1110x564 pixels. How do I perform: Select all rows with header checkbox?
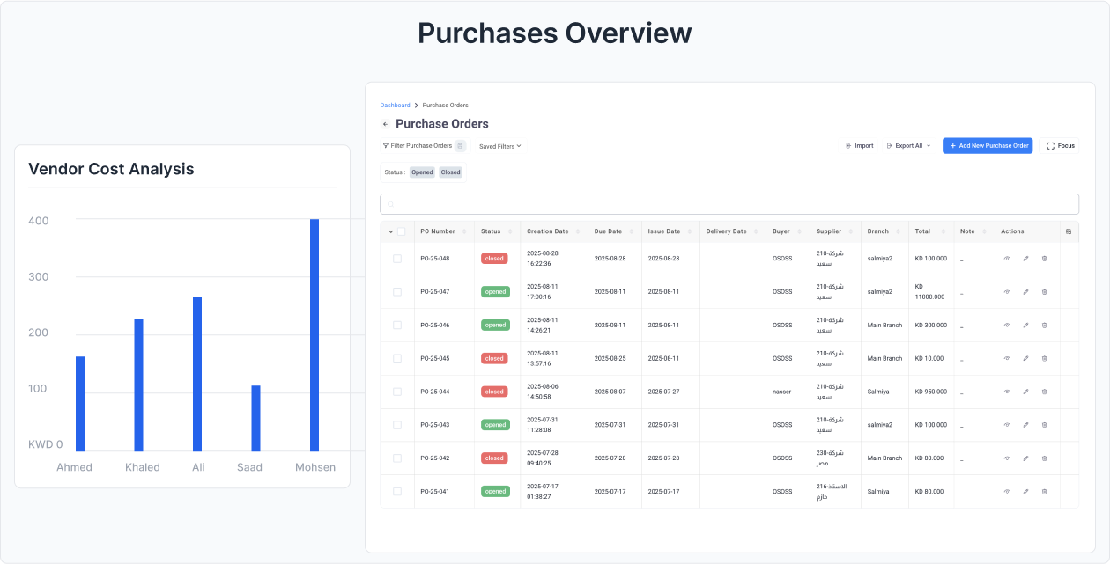click(x=402, y=231)
